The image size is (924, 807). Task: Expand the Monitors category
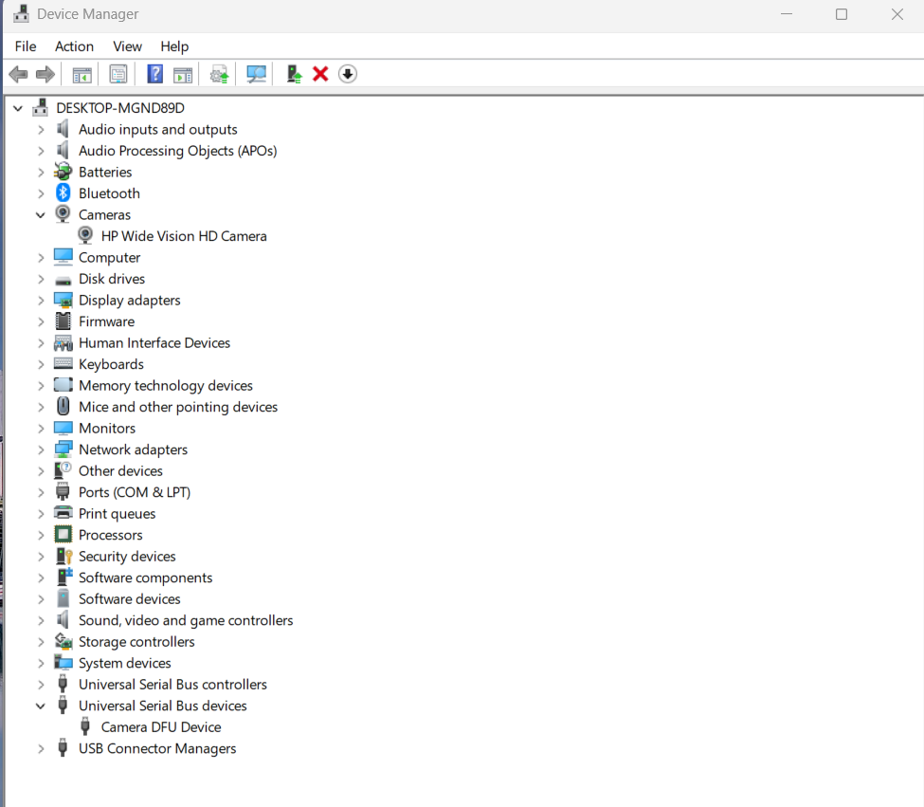coord(41,429)
